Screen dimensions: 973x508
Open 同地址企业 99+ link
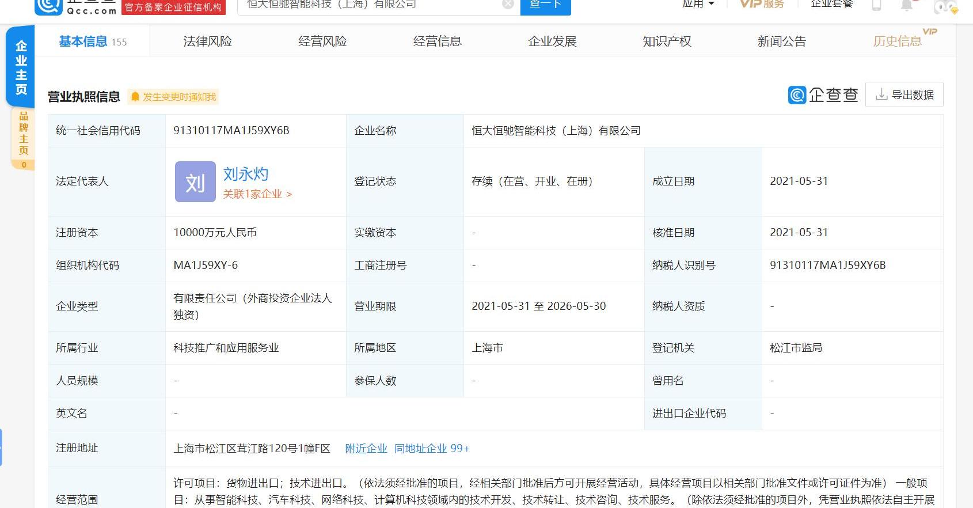[x=432, y=449]
